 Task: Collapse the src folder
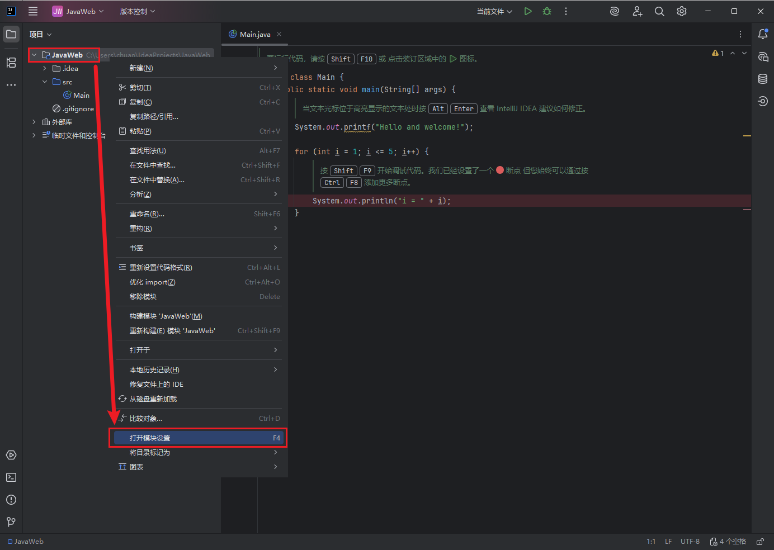click(45, 82)
